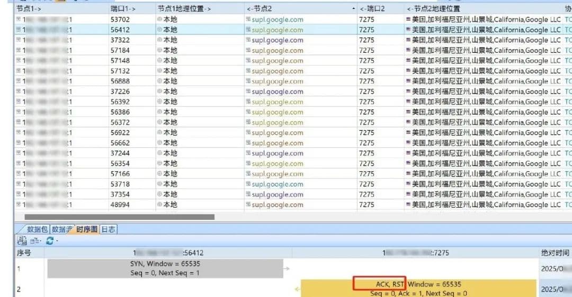Click port cell 56354
The width and height of the screenshot is (572, 297).
coord(120,163)
